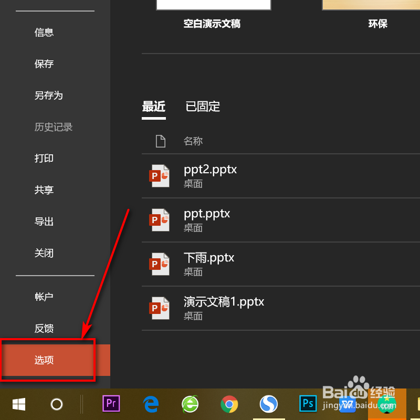The image size is (420, 420).
Task: Choose 关闭 to close the presentation
Action: pyautogui.click(x=44, y=253)
